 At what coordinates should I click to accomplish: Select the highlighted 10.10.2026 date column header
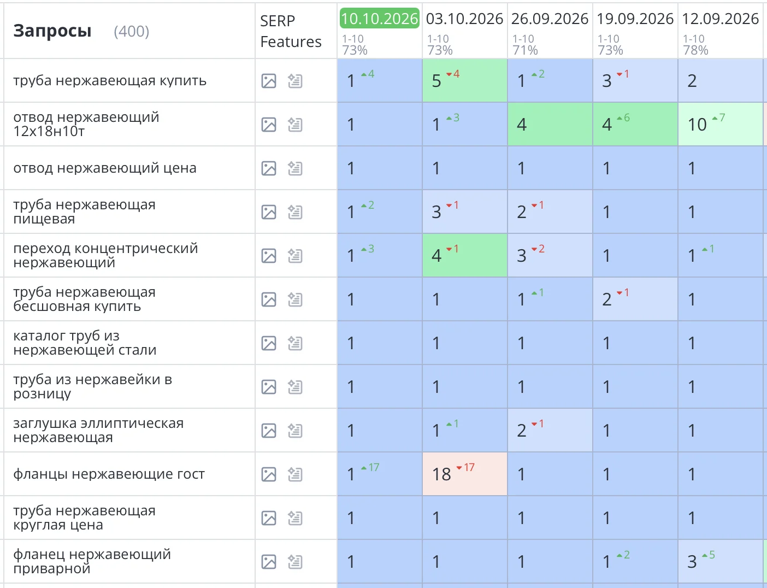379,19
